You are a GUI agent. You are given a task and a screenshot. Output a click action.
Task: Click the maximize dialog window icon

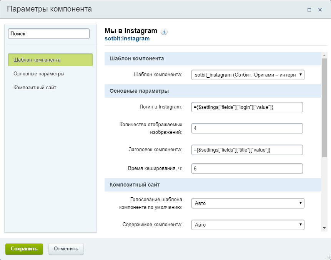click(309, 10)
